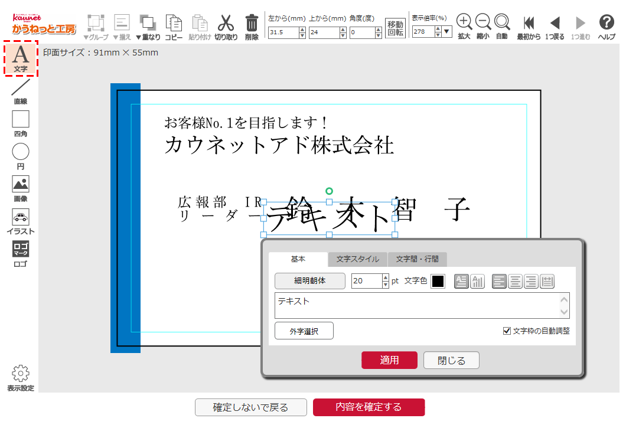
Task: Click 内容を確定する button
Action: click(x=369, y=407)
